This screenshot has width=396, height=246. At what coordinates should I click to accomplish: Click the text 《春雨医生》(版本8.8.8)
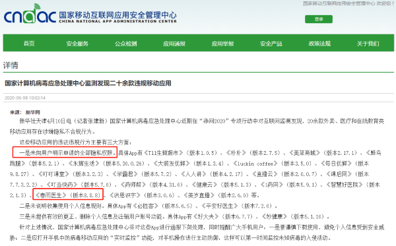tap(68, 195)
